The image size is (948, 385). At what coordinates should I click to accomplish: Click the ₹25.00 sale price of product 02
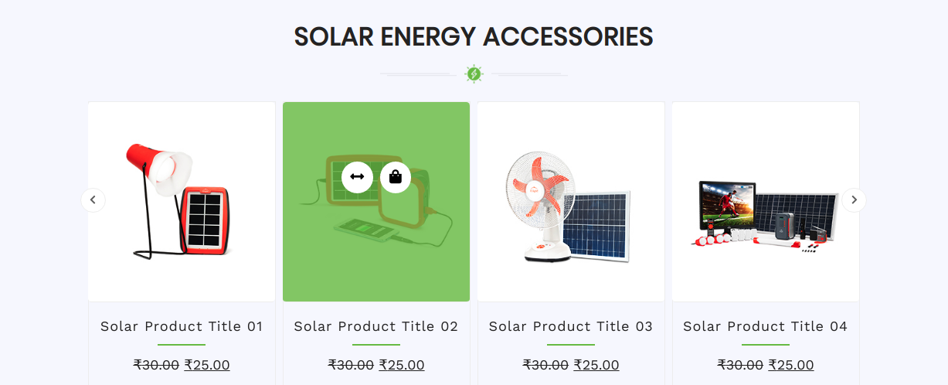pos(402,365)
